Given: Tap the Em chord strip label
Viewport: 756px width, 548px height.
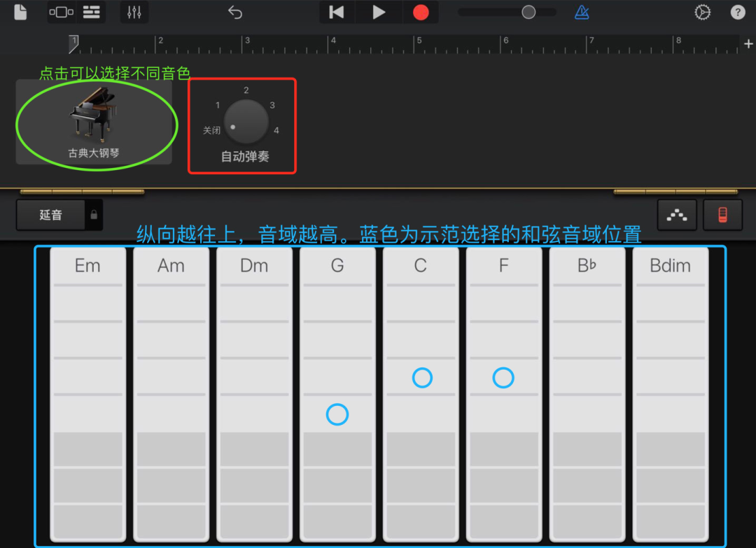Looking at the screenshot, I should pyautogui.click(x=87, y=266).
